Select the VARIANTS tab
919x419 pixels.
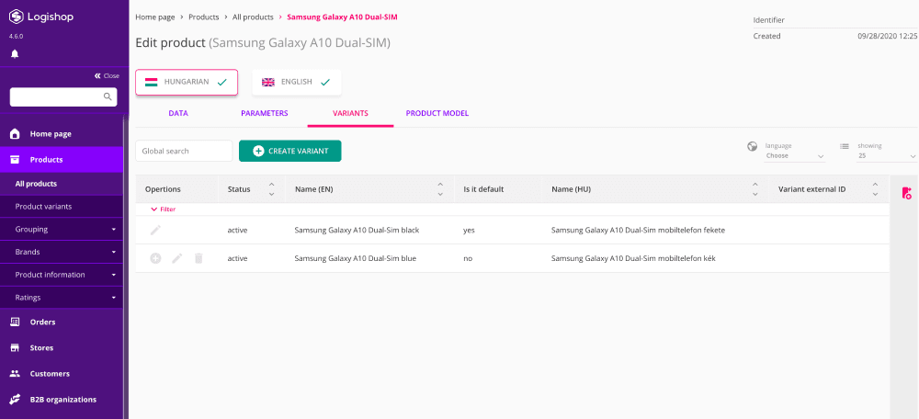point(350,113)
